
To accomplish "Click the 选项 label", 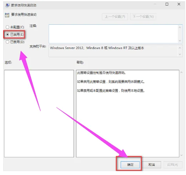I will tap(8, 62).
